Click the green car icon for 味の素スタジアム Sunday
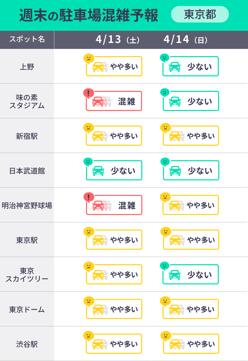Screen dimensions: 248x361 pos(175,101)
